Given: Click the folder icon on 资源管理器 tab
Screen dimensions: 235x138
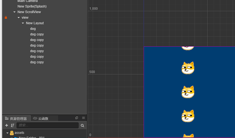Looking at the screenshot, I should coord(7,118).
